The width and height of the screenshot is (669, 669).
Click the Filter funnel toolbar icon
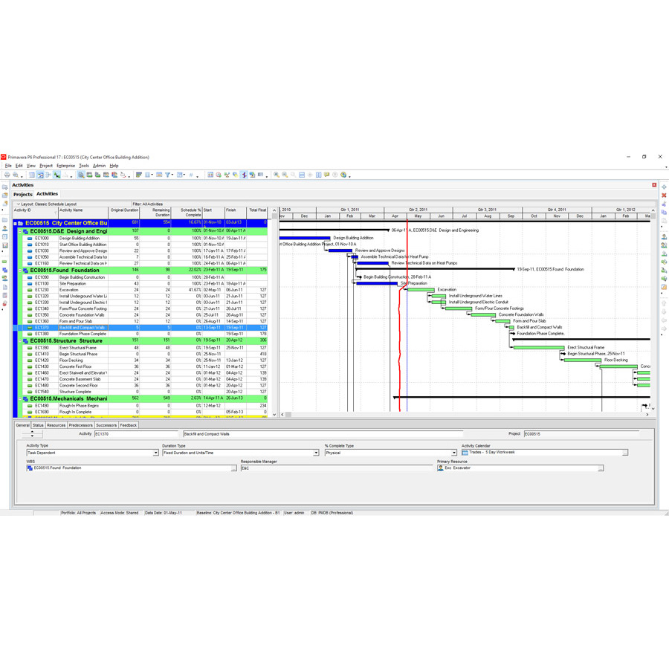point(168,175)
